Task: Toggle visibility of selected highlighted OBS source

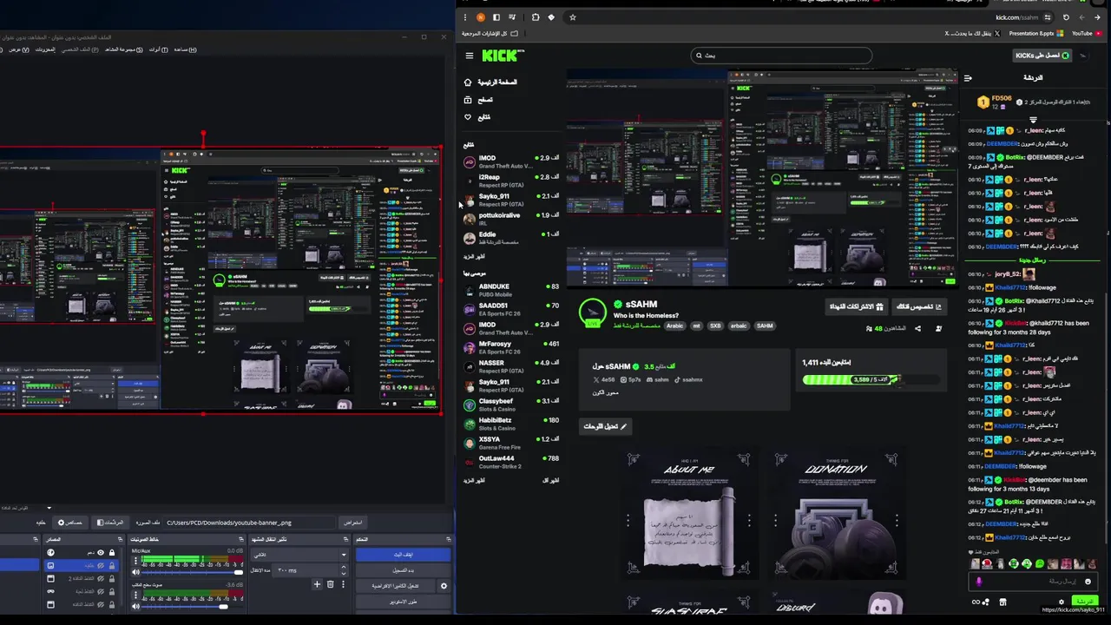Action: [100, 565]
